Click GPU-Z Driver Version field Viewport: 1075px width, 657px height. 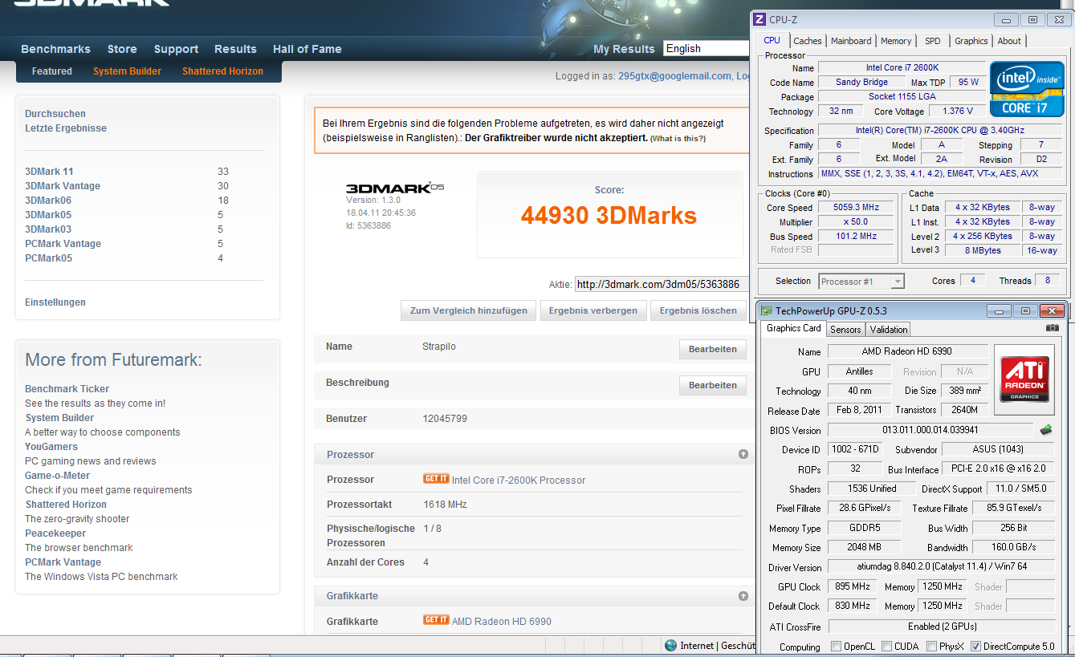coord(942,566)
